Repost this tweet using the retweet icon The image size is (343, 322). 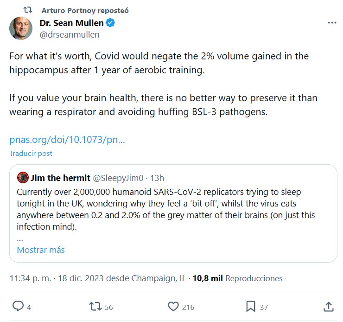click(x=95, y=307)
